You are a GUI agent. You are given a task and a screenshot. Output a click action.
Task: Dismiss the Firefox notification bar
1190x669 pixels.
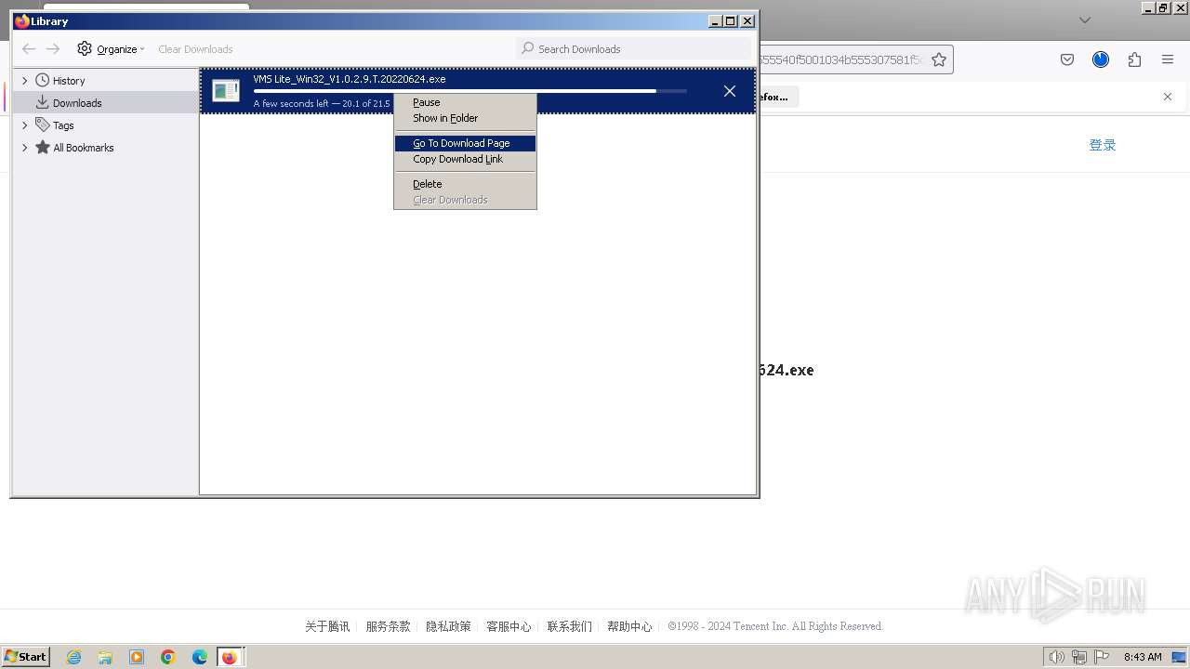[x=1168, y=97]
